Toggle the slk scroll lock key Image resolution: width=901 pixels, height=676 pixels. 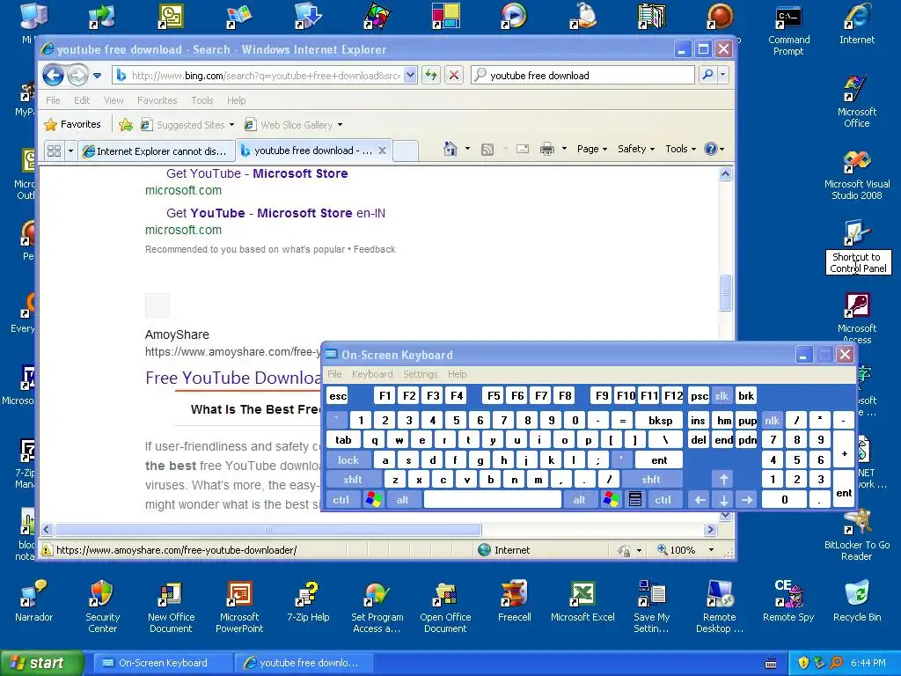point(722,395)
